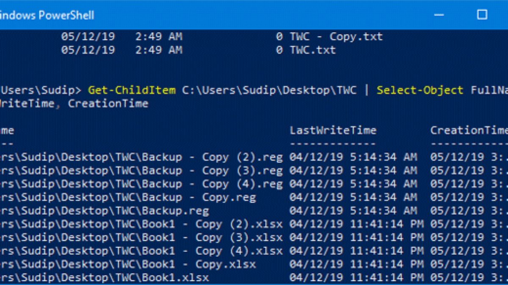Click the 'Book1 - Copy (4).xlsx' entry
508x285 pixels.
pos(141,252)
